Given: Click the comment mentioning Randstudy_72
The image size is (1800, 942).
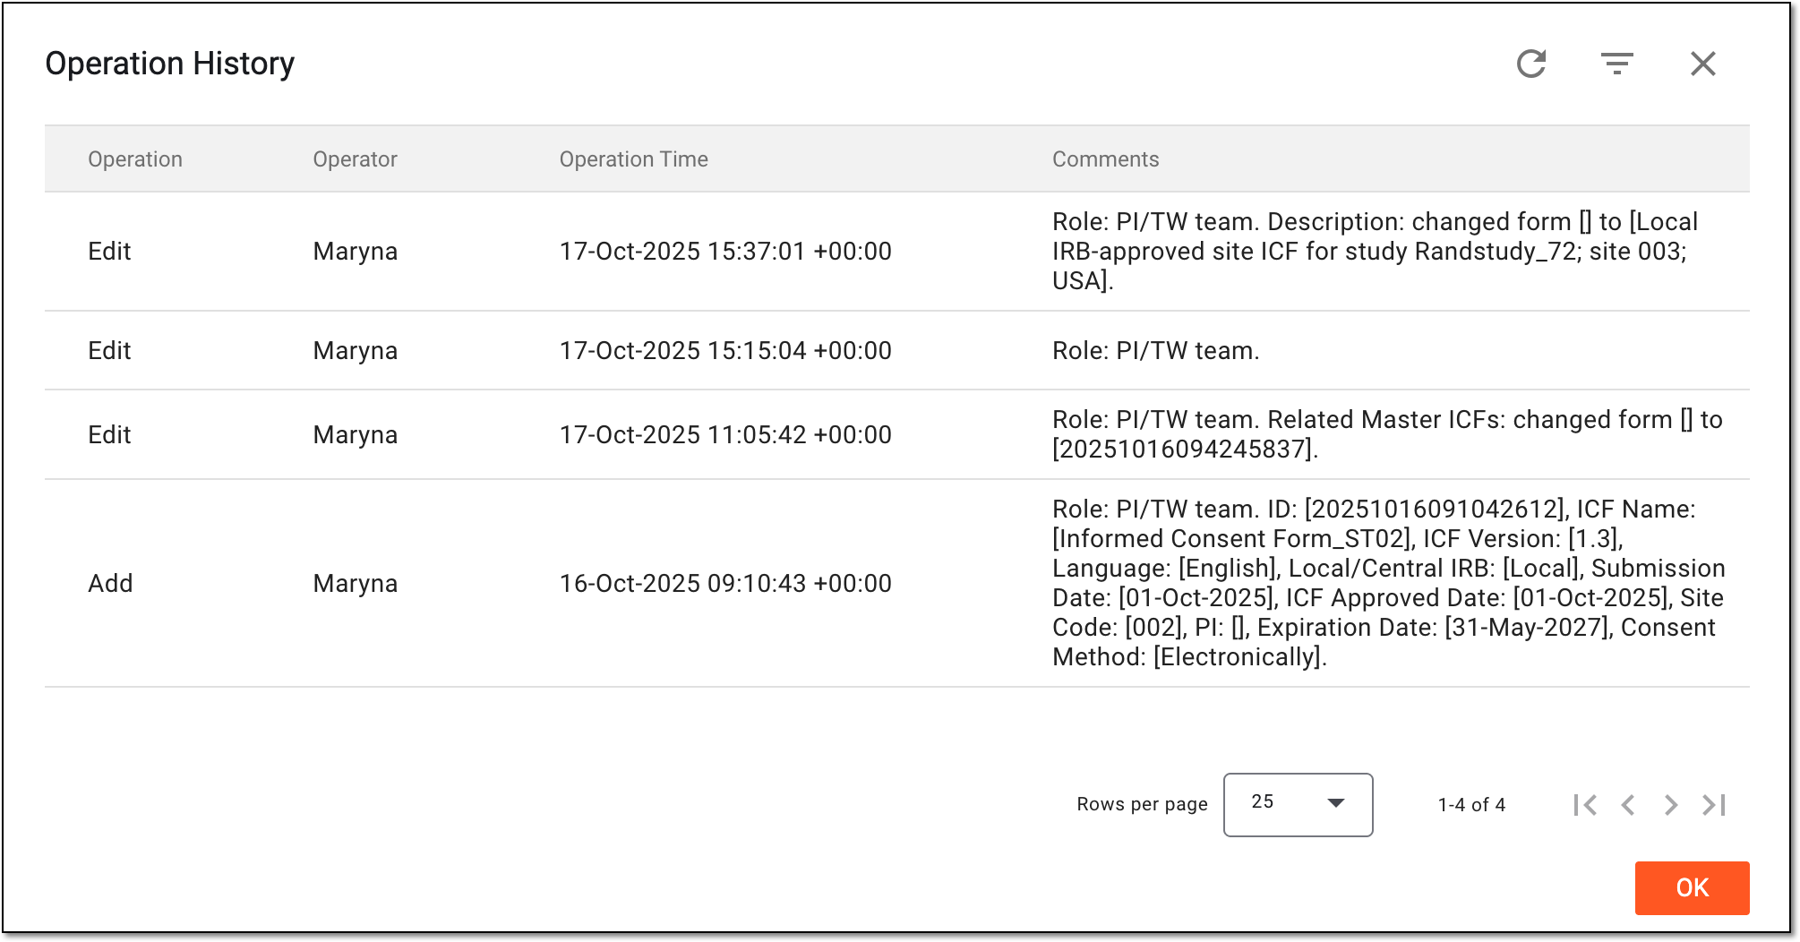Looking at the screenshot, I should tap(1376, 252).
